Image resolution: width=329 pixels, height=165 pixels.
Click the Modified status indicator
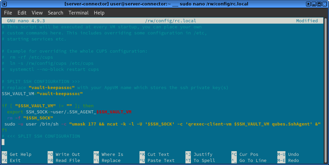(307, 21)
